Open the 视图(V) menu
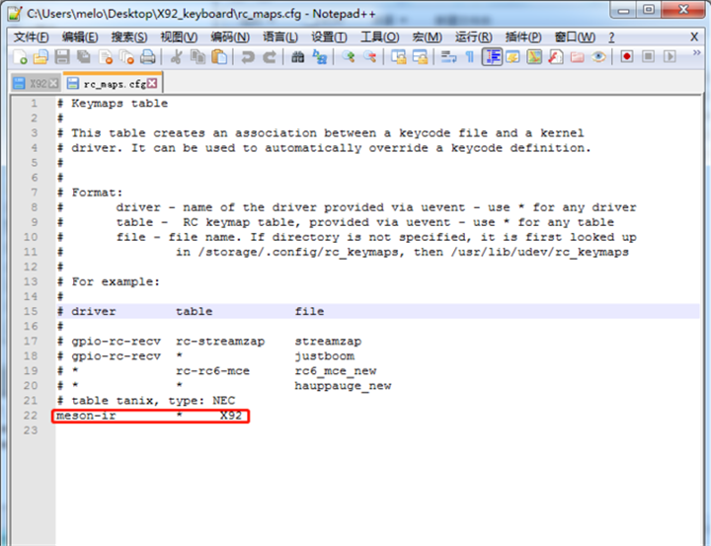 click(x=179, y=38)
